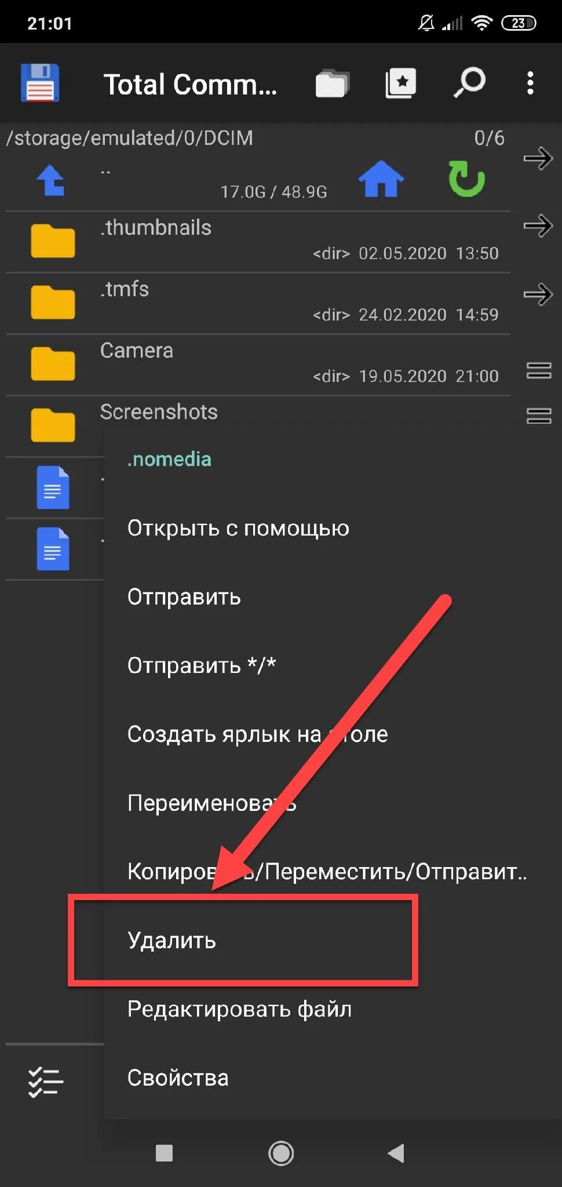Choose Удалить from the context menu
Image resolution: width=562 pixels, height=1187 pixels.
(x=171, y=940)
